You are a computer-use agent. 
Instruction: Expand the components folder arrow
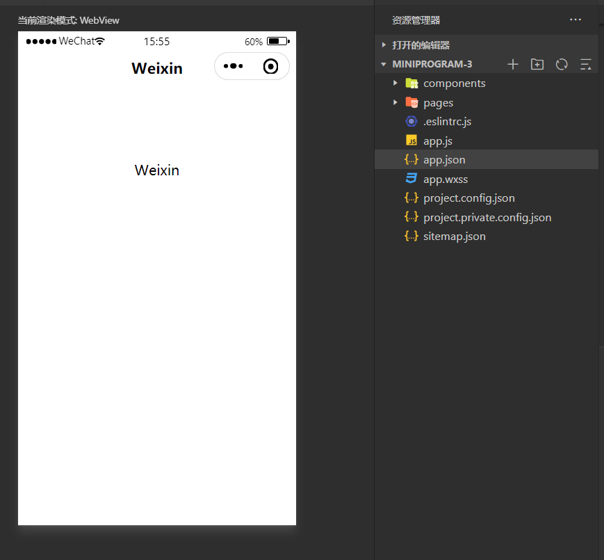click(395, 83)
